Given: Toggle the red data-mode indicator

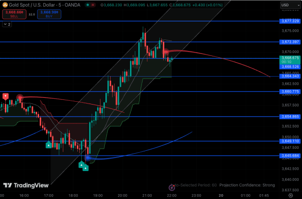Looking at the screenshot, I should click(x=93, y=5).
